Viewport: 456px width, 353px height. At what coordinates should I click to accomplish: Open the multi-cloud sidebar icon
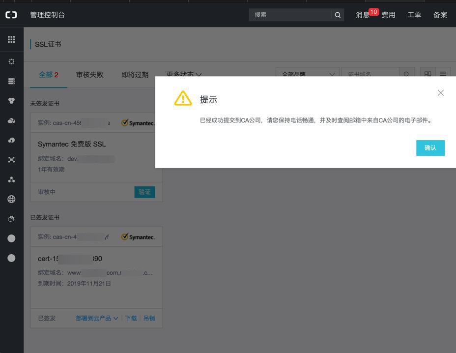(11, 120)
